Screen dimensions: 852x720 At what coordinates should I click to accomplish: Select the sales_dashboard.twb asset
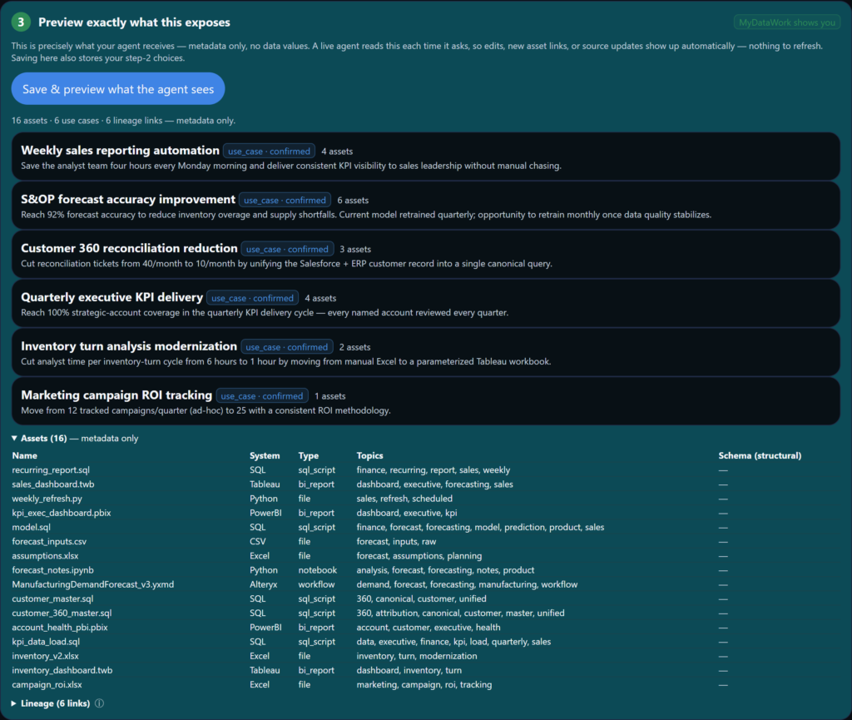pyautogui.click(x=53, y=484)
